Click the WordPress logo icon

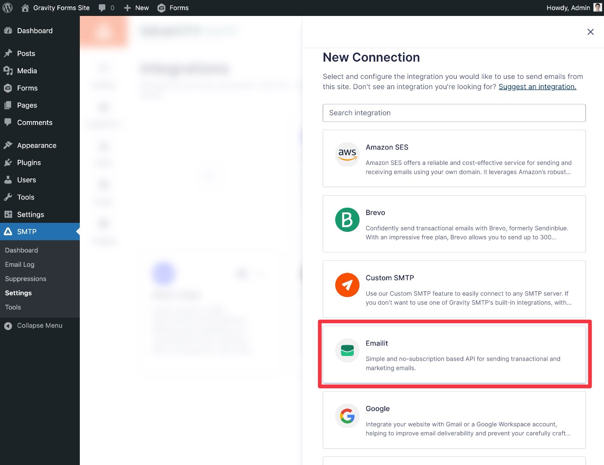tap(8, 8)
